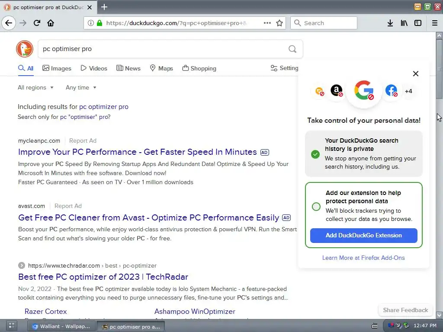Switch to News results tab
443x332 pixels.
click(128, 68)
